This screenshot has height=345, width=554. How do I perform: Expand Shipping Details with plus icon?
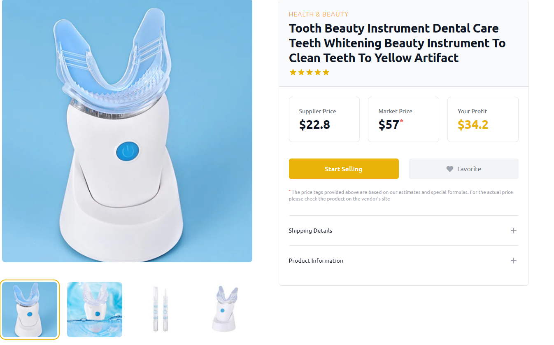(513, 231)
